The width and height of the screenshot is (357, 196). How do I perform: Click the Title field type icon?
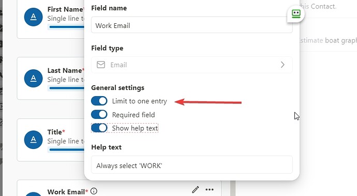coord(33,140)
